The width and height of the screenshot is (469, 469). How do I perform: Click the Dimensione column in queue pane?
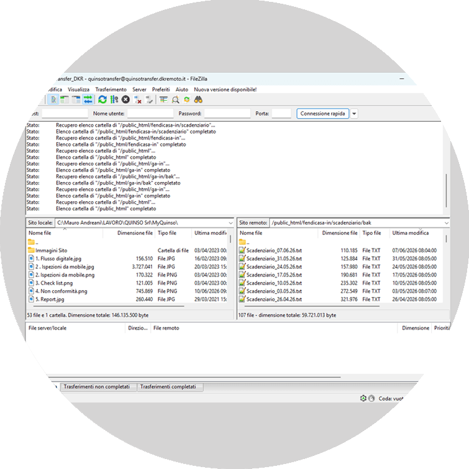[x=416, y=328]
